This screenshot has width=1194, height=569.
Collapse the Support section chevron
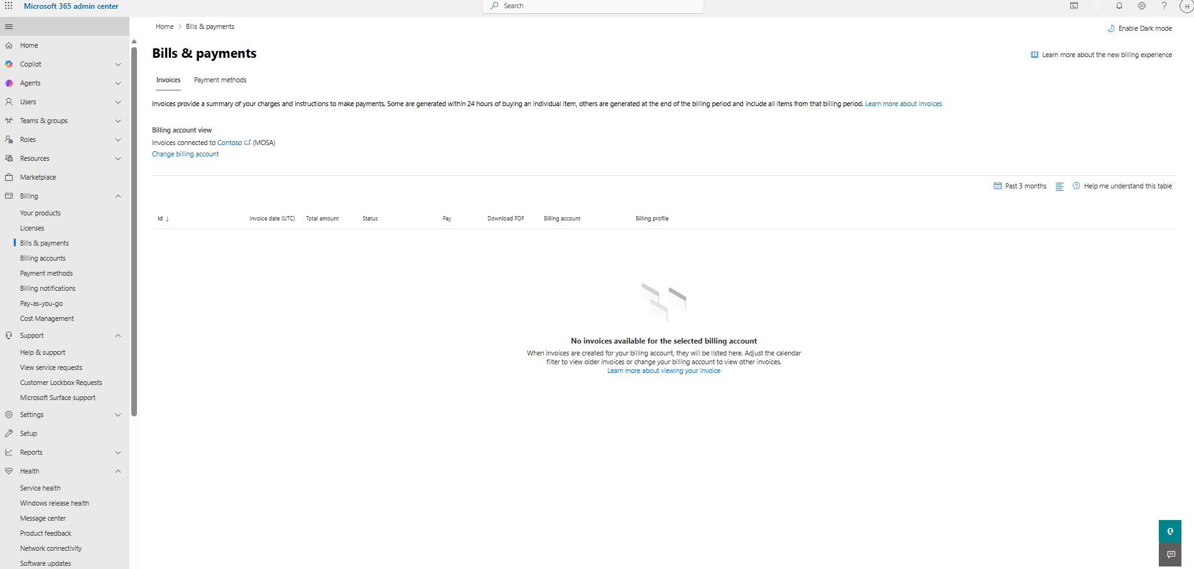coord(118,335)
